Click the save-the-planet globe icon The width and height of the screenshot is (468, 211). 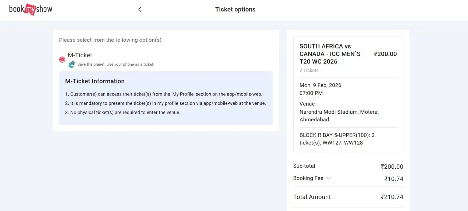(x=71, y=64)
